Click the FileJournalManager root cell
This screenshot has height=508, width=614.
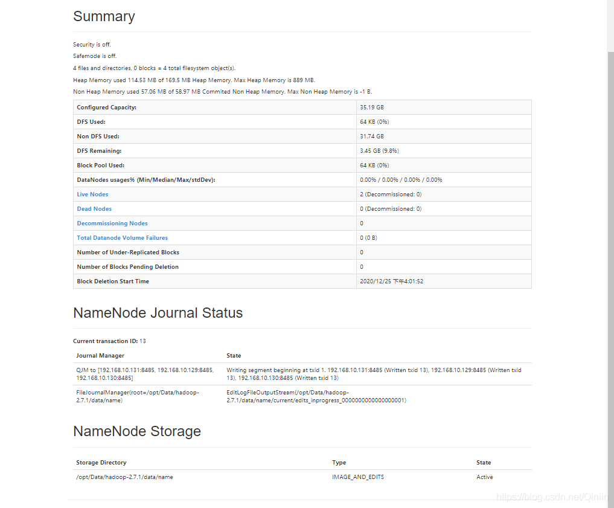(x=138, y=396)
